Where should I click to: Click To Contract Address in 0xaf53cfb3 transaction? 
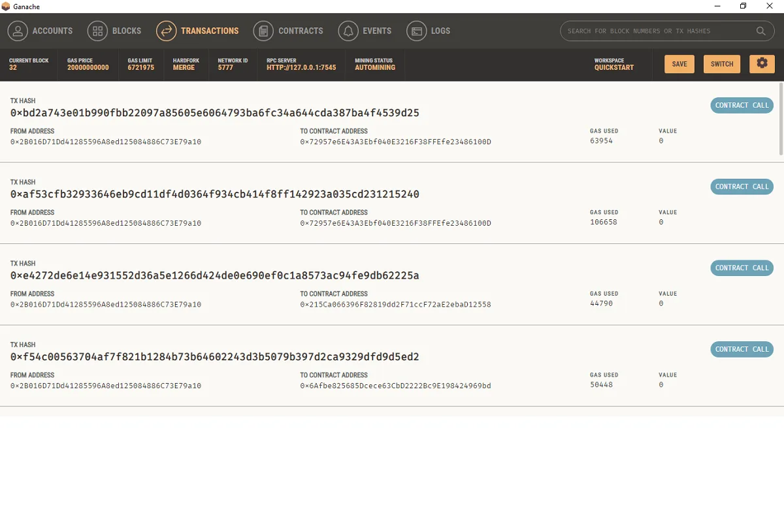(x=395, y=223)
